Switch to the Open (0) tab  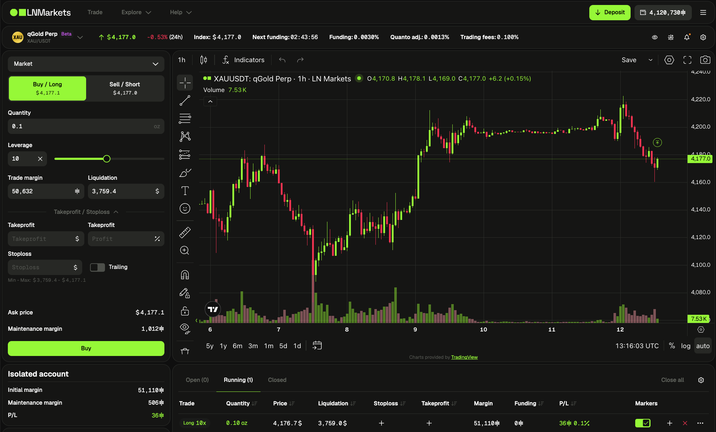pyautogui.click(x=197, y=380)
